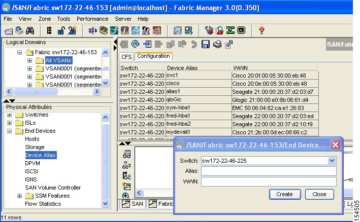Click the greyed undo arrow icon
Image resolution: width=360 pixels, height=222 pixels.
point(194,44)
